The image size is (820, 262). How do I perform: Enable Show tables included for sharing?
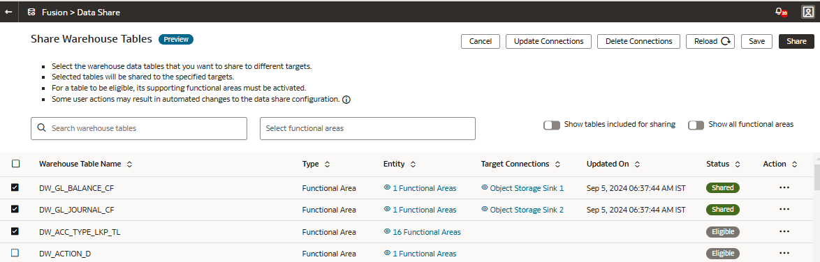point(552,125)
